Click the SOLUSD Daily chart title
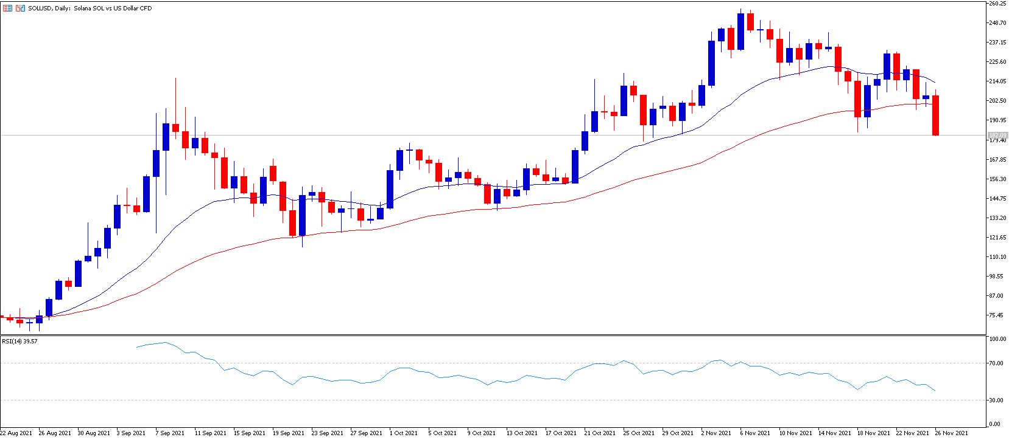 90,9
